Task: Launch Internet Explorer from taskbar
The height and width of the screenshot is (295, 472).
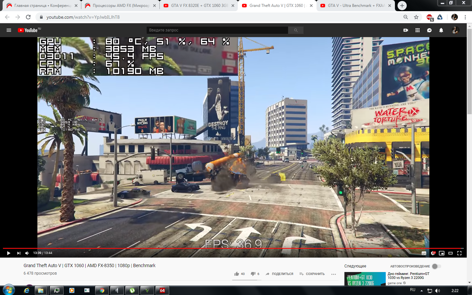Action: click(x=27, y=290)
